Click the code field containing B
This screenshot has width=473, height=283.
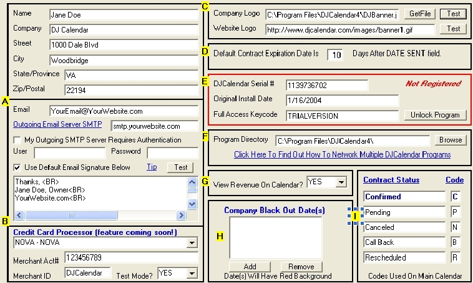click(x=456, y=242)
